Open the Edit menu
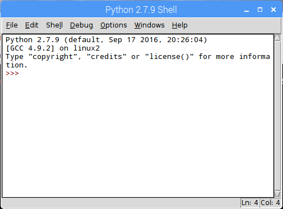Image resolution: width=283 pixels, height=209 pixels. [x=31, y=25]
